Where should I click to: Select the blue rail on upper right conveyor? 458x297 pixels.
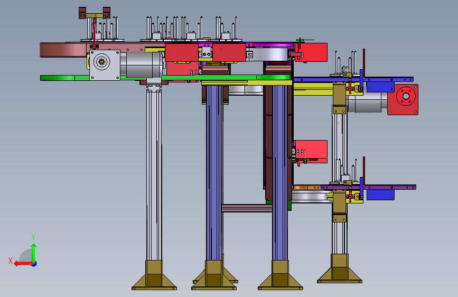(353, 79)
